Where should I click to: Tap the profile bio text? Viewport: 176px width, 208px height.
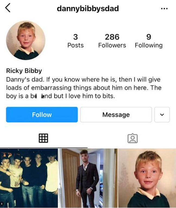pyautogui.click(x=84, y=88)
